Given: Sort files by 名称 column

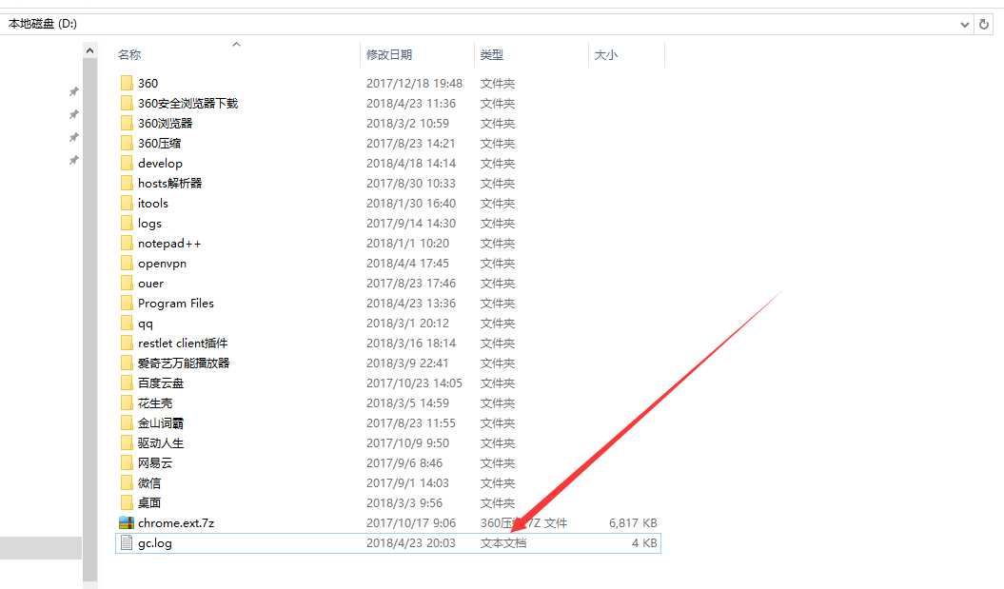Looking at the screenshot, I should coord(129,55).
